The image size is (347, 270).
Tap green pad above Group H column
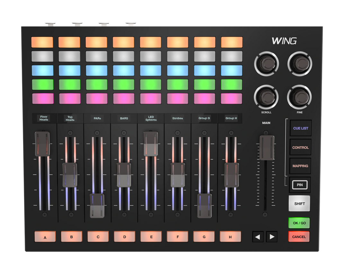231,85
